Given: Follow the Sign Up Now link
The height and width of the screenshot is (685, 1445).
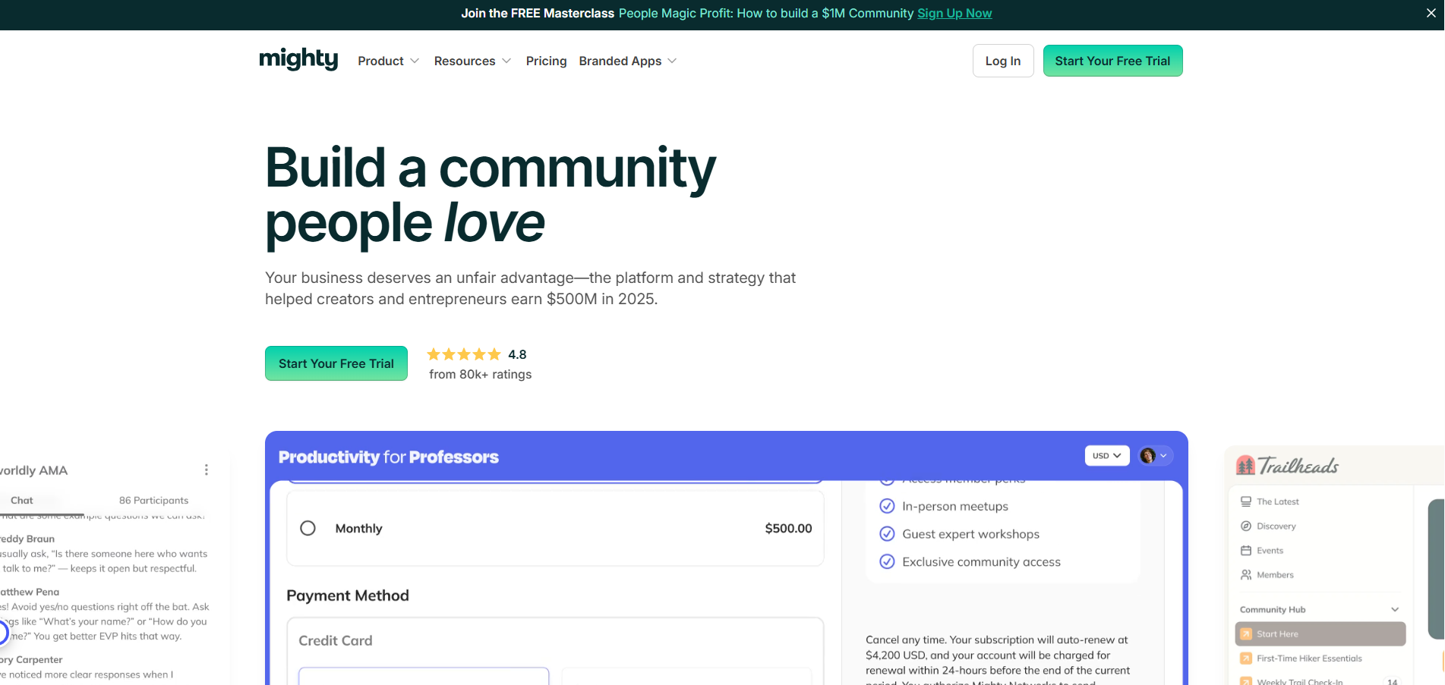Looking at the screenshot, I should coord(954,13).
